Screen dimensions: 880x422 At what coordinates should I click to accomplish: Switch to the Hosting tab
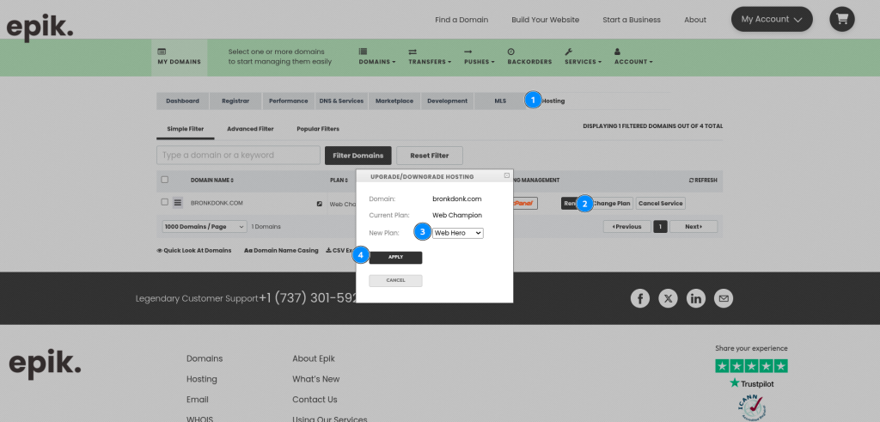[x=553, y=101]
